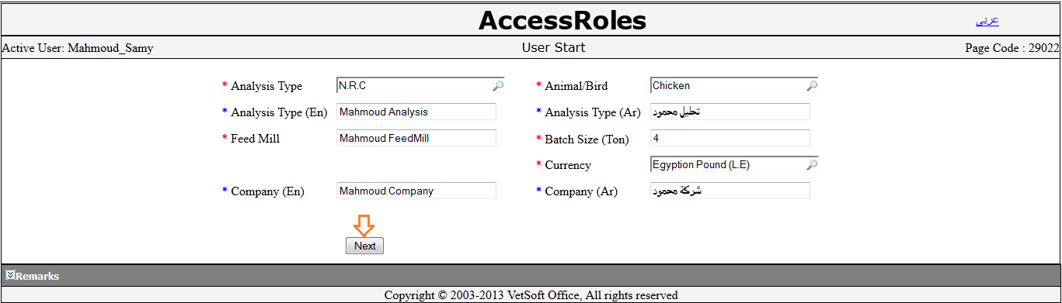Open the Animal/Bird lookup magnifier icon
The height and width of the screenshot is (303, 1062).
click(x=812, y=86)
